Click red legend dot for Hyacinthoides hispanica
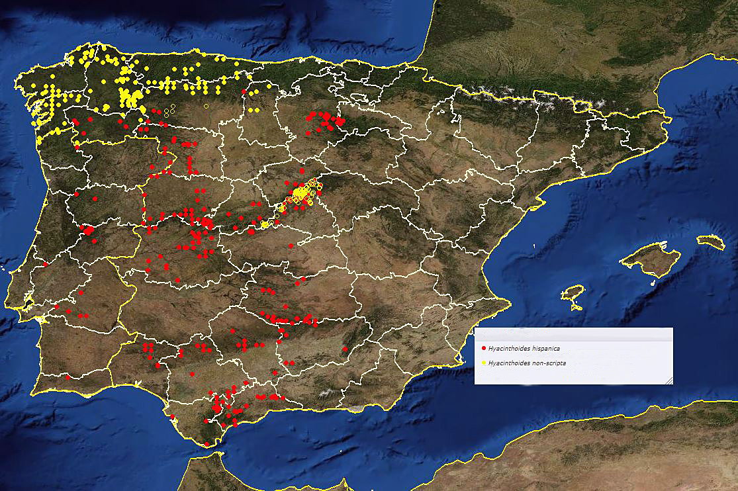This screenshot has width=738, height=491. [484, 348]
